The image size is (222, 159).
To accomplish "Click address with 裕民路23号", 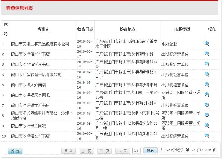I will click(x=126, y=105).
